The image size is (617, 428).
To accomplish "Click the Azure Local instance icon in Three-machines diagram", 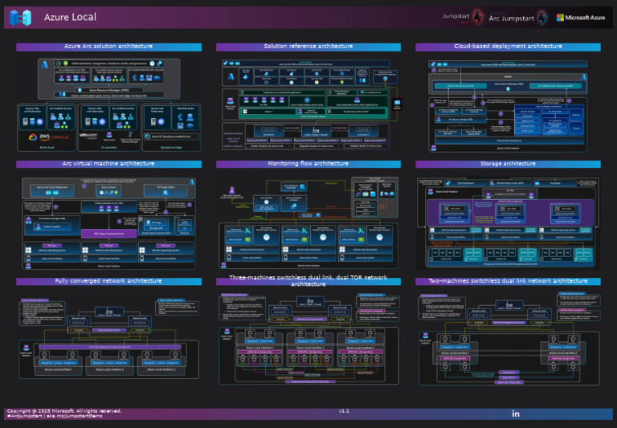I will (227, 331).
